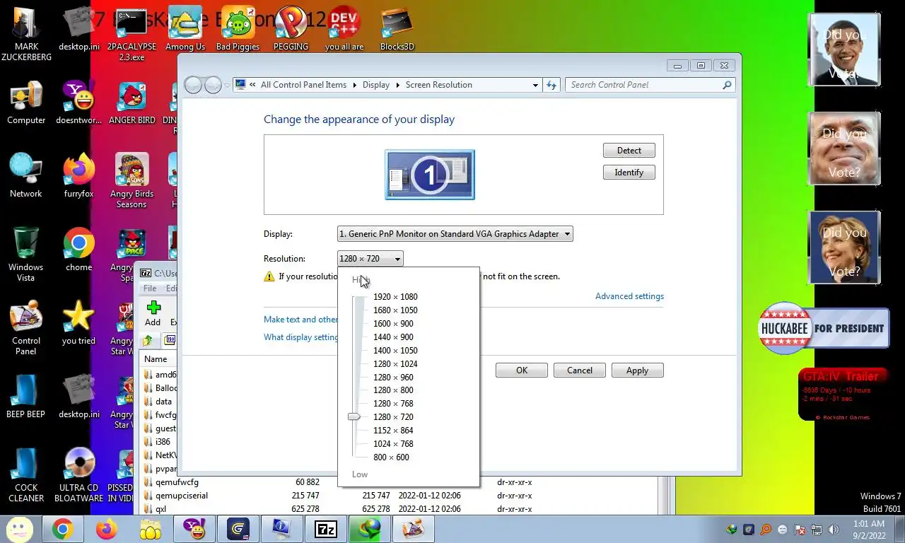Screen dimensions: 905x543
Task: Open the Bad Piggies desktop icon
Action: tap(238, 30)
